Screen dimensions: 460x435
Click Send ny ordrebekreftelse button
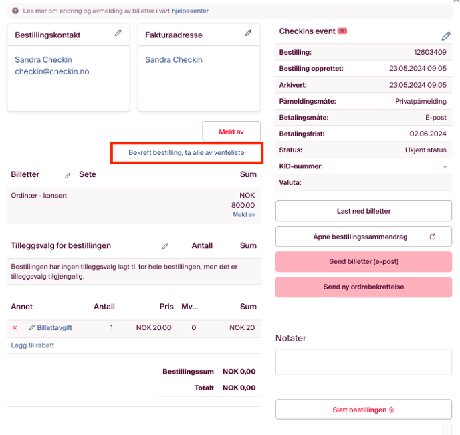coord(364,287)
